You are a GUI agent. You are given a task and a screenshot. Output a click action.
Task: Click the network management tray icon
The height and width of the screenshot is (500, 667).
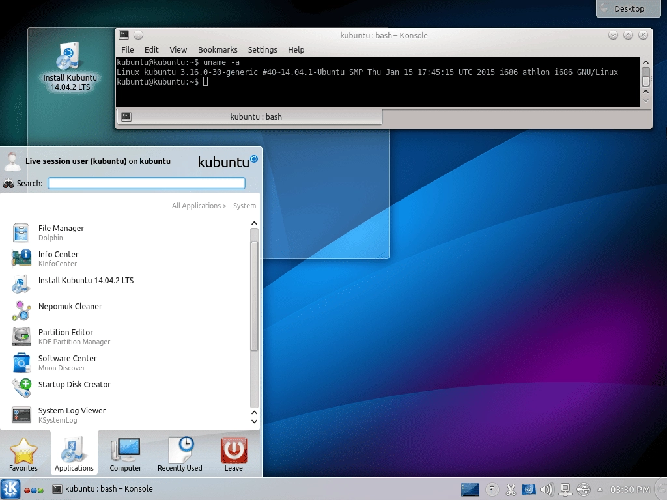[565, 490]
